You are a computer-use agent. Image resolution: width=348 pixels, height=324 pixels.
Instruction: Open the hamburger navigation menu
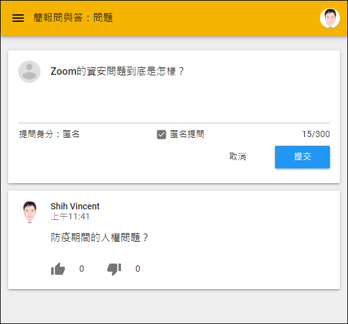click(x=18, y=18)
